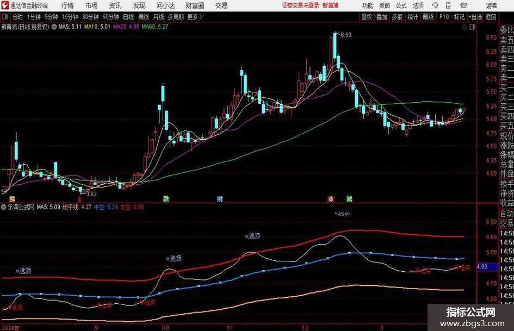Open the 问小达 menu
The height and width of the screenshot is (331, 514).
(165, 5)
